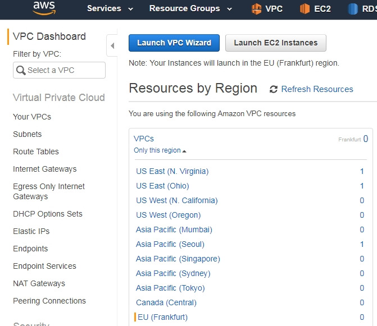Open the EC2 service shortcut icon

305,9
